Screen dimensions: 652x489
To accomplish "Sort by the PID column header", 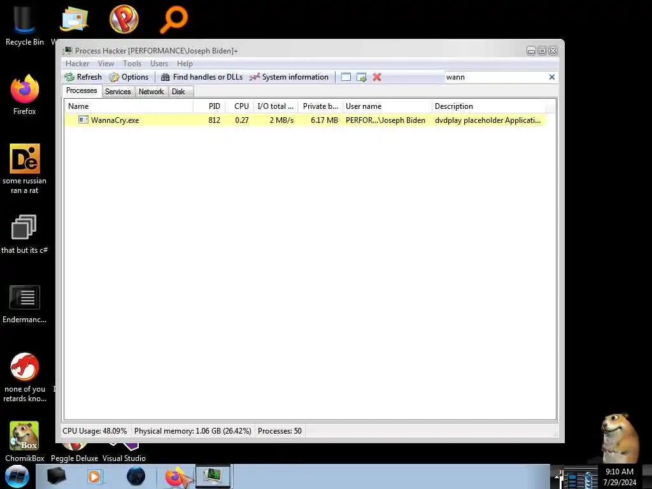I will 209,106.
